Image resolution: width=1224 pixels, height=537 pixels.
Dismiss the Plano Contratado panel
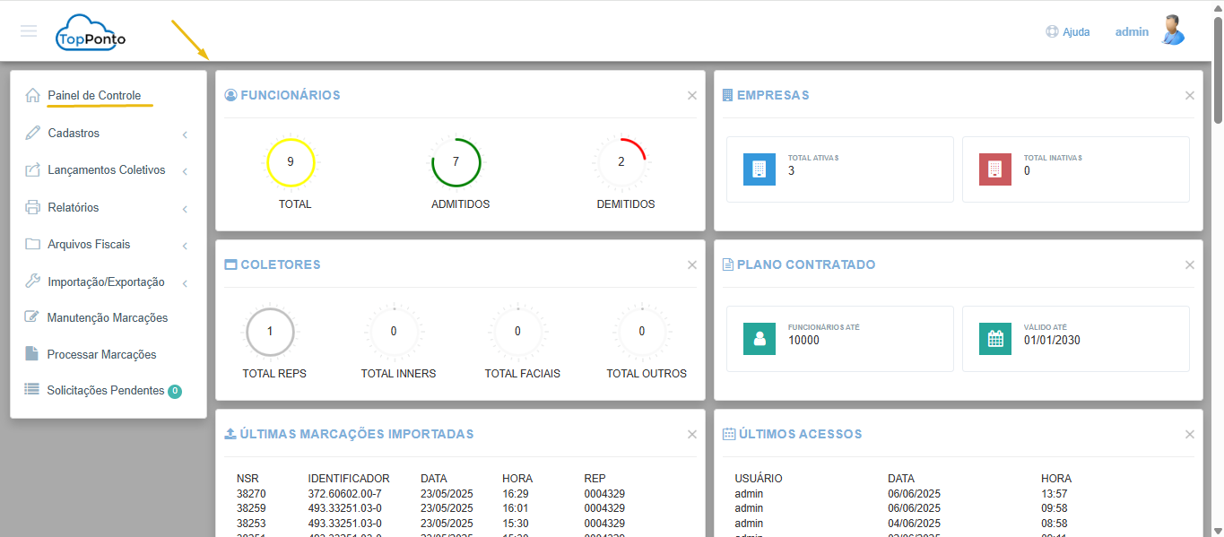[1189, 265]
